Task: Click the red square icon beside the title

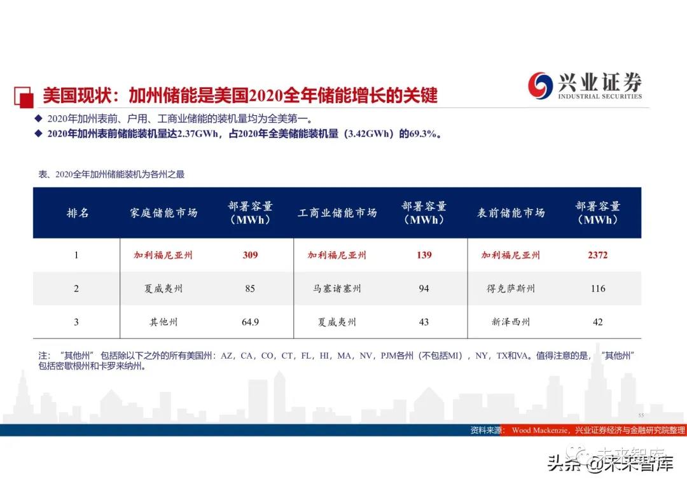Action: 24,95
